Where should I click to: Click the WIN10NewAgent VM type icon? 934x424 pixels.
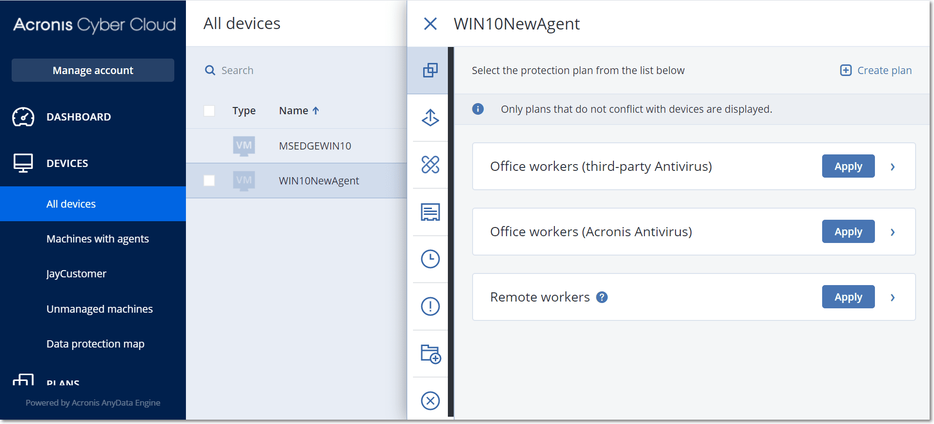244,181
